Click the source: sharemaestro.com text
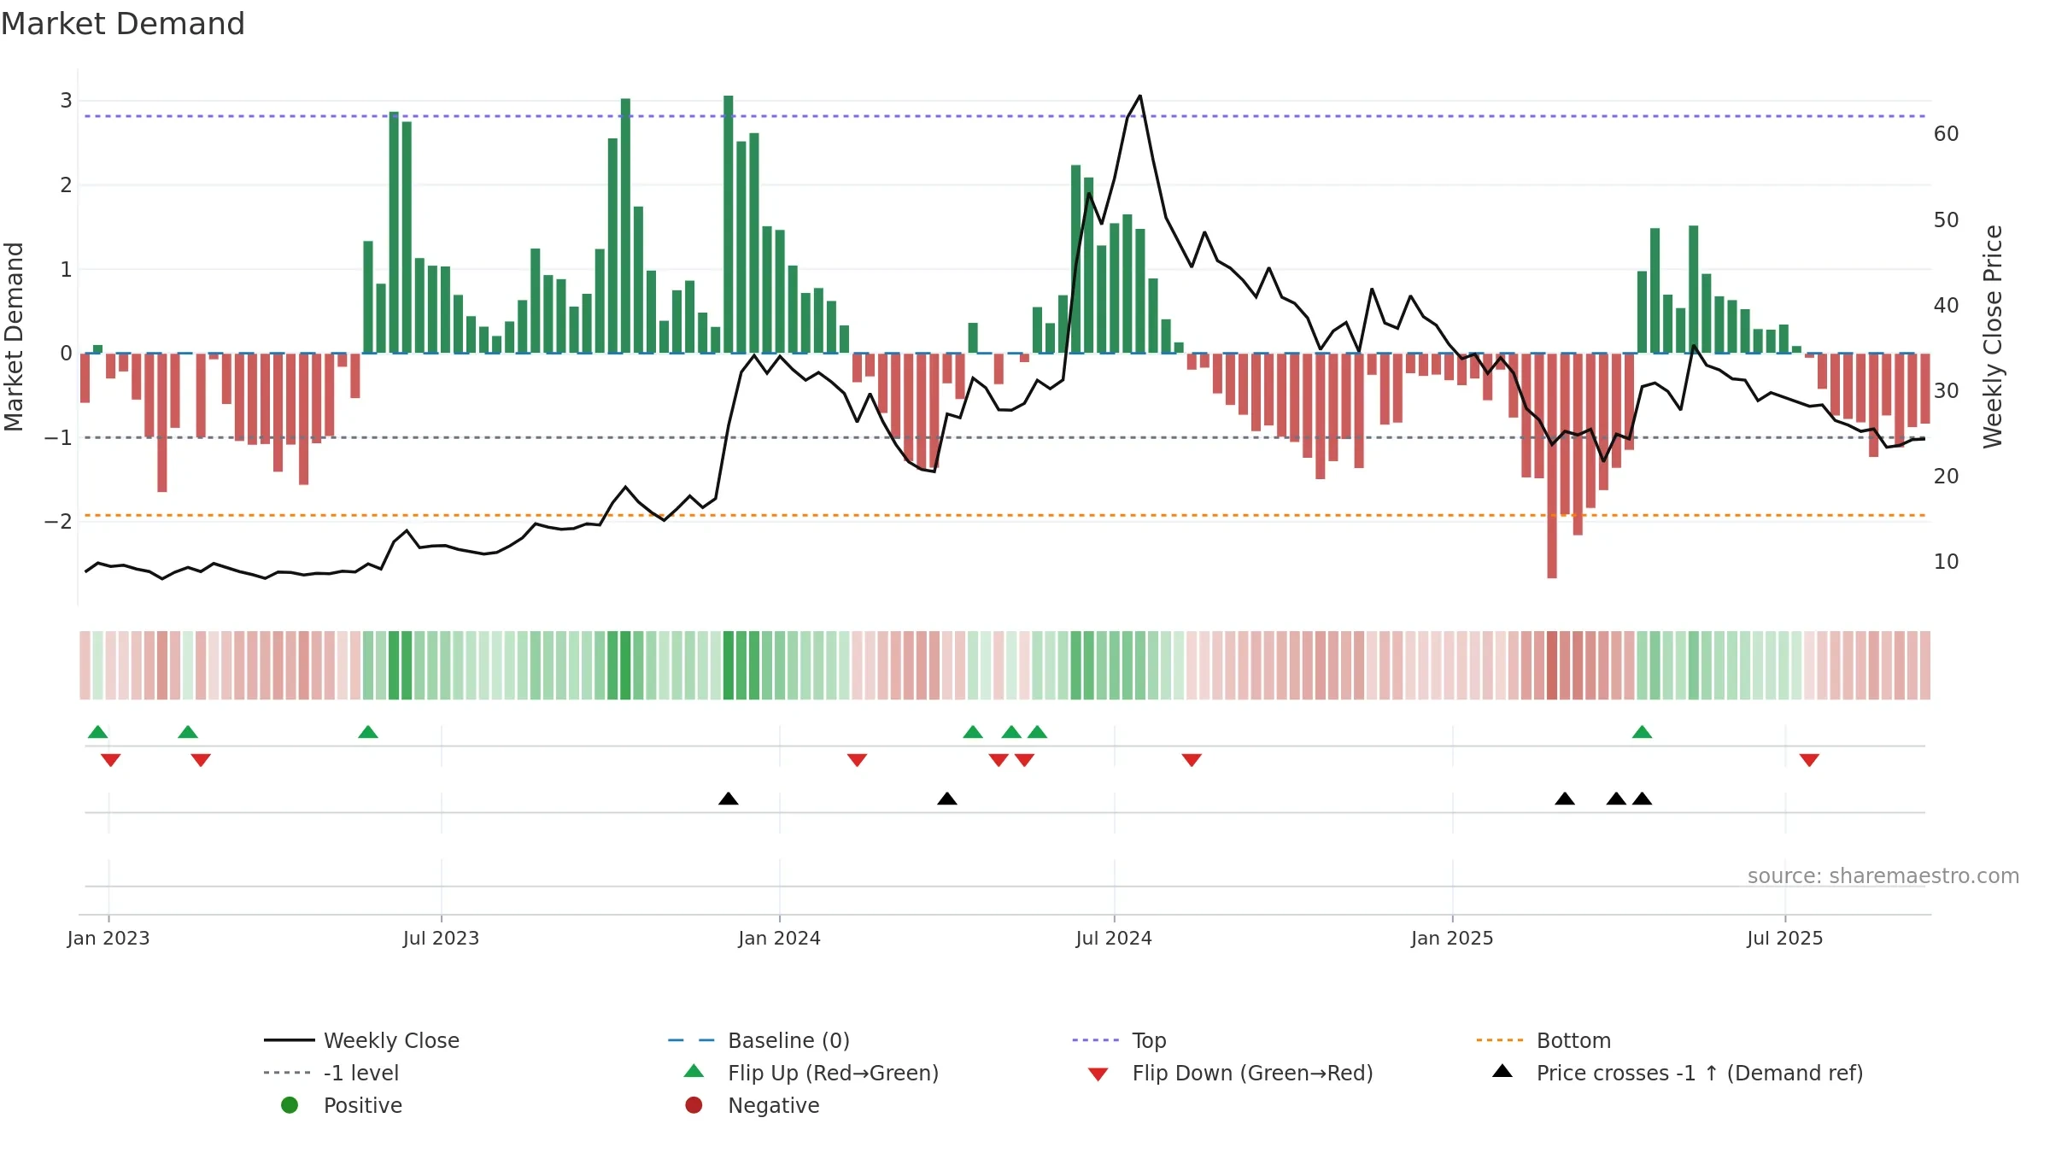The height and width of the screenshot is (1153, 2050). coord(1883,876)
